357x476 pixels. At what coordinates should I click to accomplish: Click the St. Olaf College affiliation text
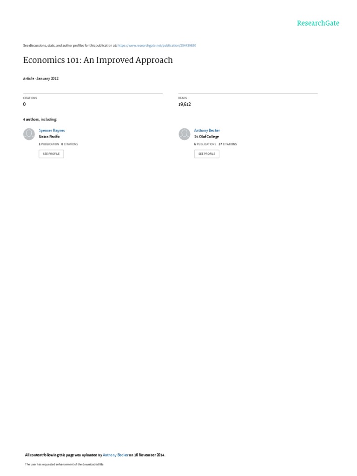pos(206,137)
